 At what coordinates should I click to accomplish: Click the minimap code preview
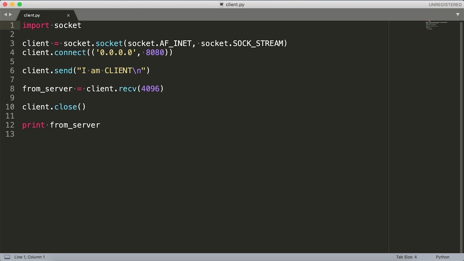coord(436,25)
